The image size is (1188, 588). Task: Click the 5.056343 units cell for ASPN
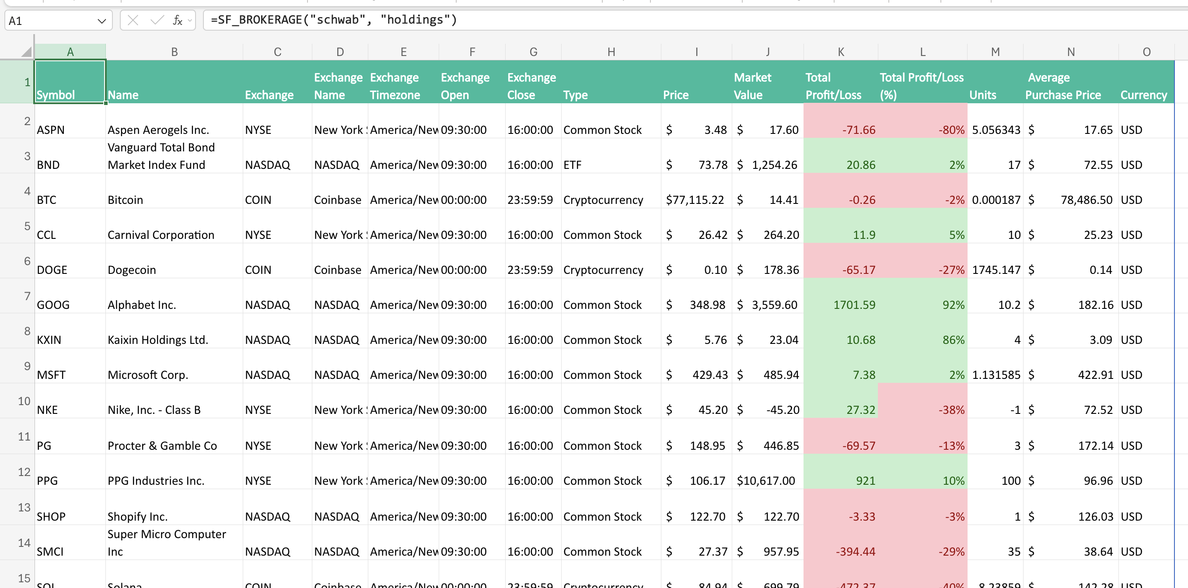tap(995, 121)
